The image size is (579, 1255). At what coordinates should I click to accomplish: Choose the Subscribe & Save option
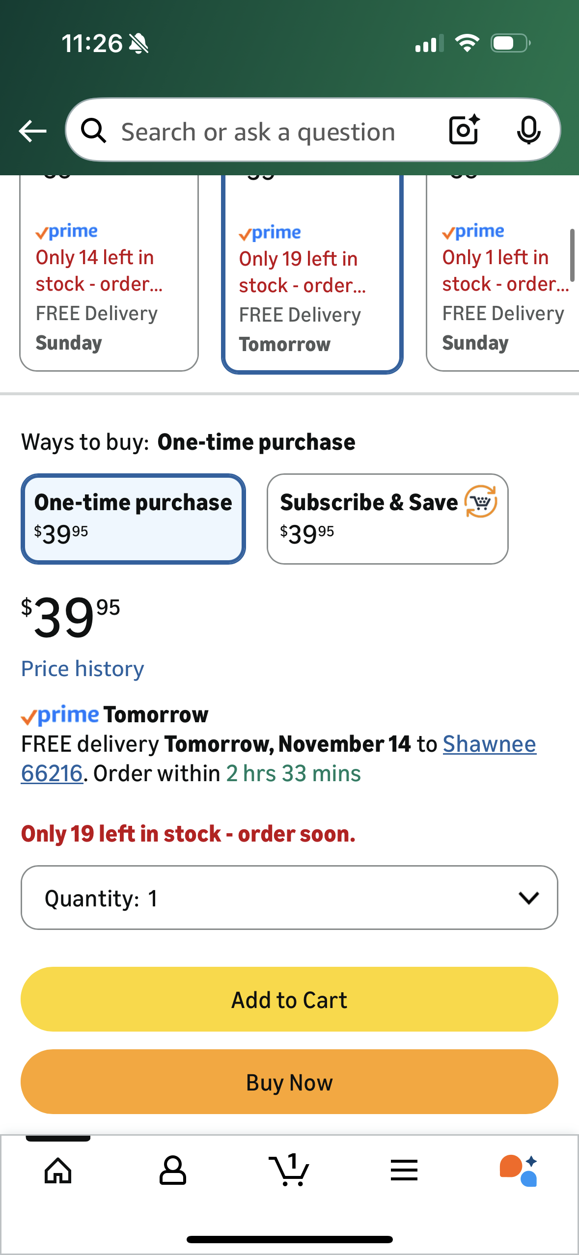(x=387, y=518)
